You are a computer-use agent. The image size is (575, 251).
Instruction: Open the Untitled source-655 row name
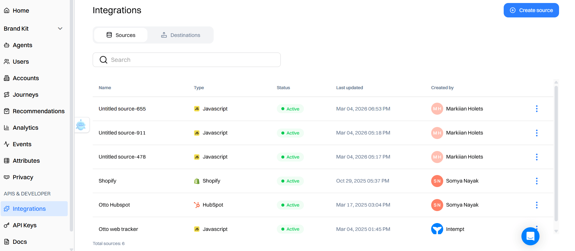click(x=122, y=109)
